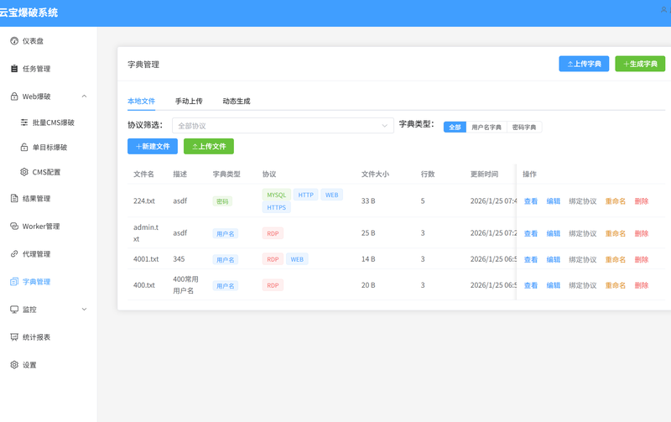Select the 密码字典 type filter
The image size is (671, 422).
pos(525,128)
